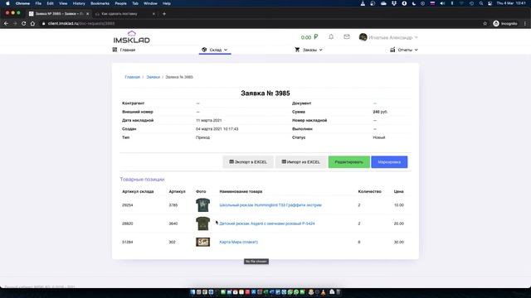The width and height of the screenshot is (531, 298).
Task: Select the price 30.00 cell
Action: click(398, 242)
